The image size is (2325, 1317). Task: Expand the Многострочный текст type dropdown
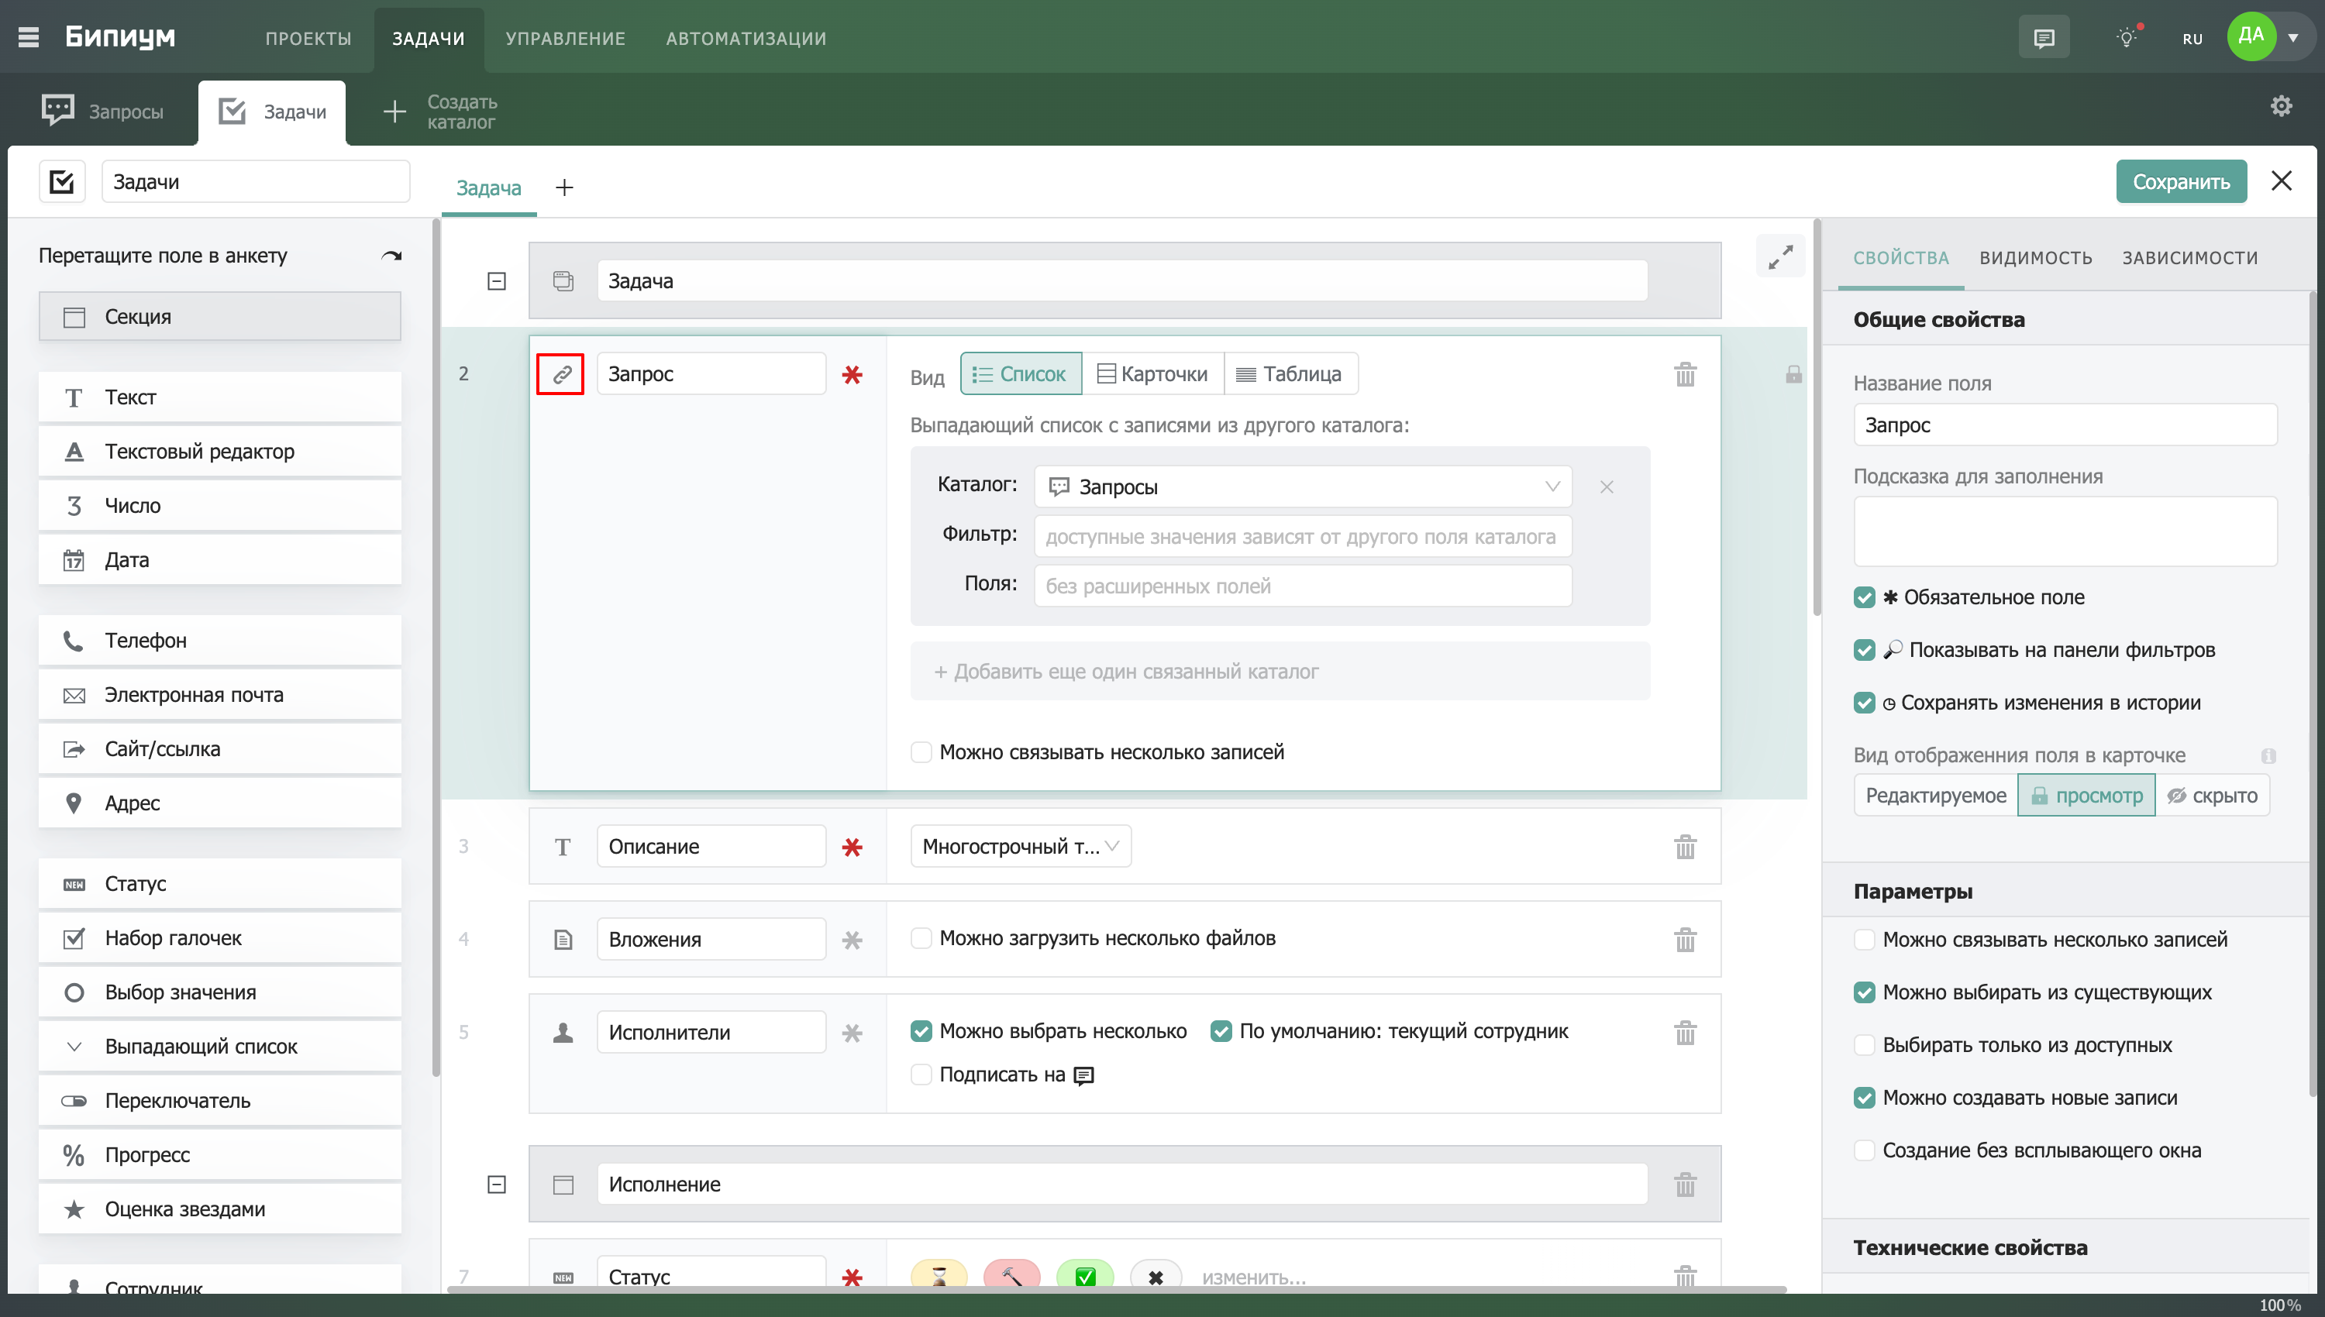[1020, 847]
